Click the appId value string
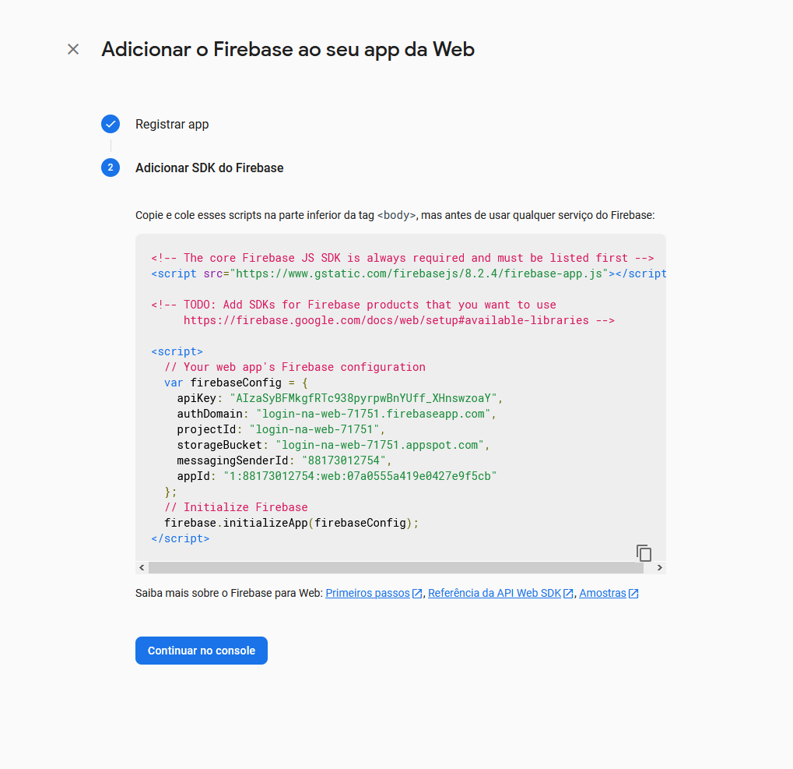 tap(360, 476)
